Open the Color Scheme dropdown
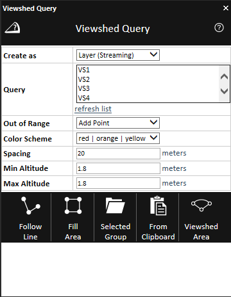Viewport: 231px width, 297px height. 118,138
